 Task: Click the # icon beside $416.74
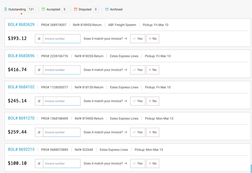point(39,70)
